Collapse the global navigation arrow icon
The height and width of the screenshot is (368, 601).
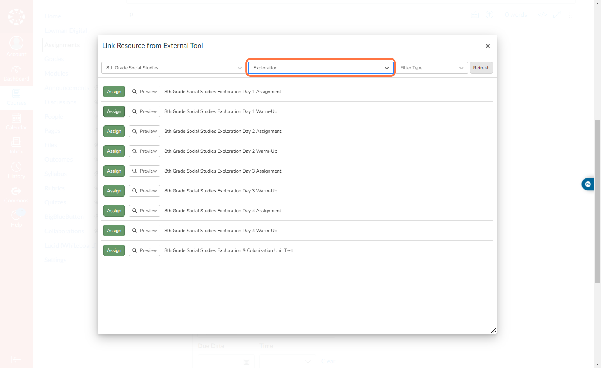point(16,360)
